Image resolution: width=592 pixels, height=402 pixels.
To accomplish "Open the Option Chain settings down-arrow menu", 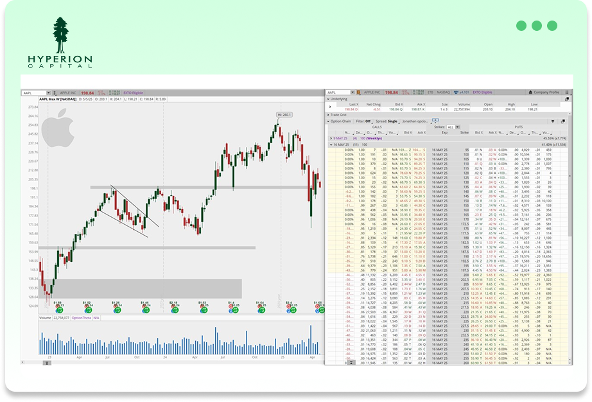I will (x=553, y=121).
